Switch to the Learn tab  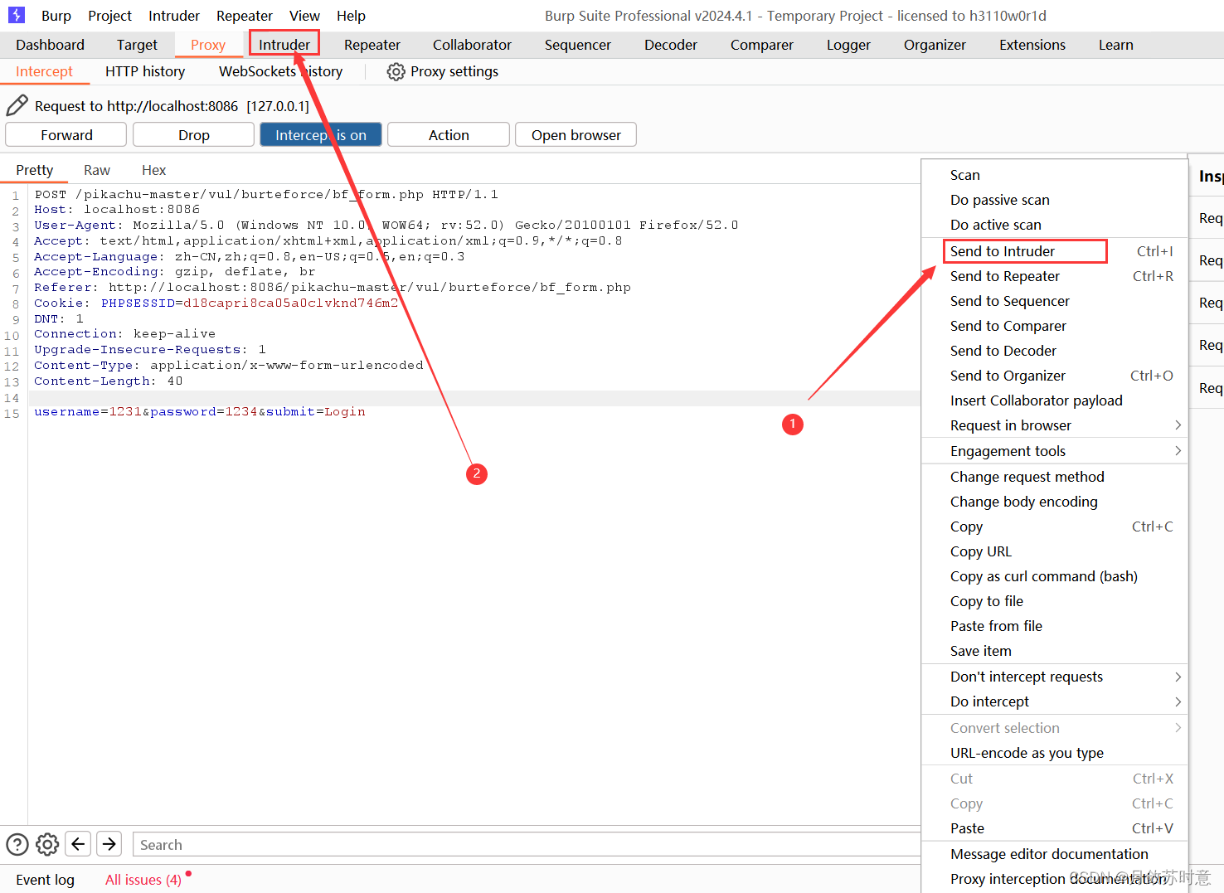tap(1116, 45)
